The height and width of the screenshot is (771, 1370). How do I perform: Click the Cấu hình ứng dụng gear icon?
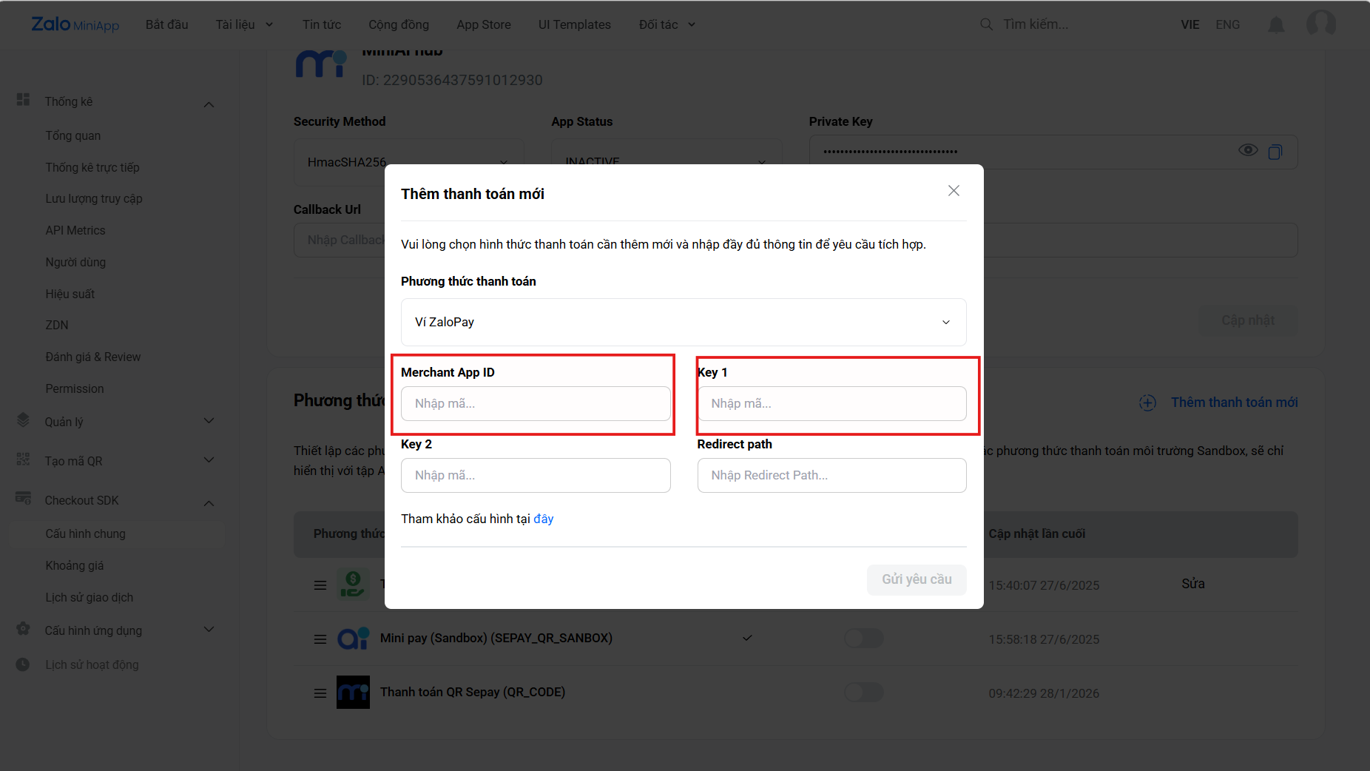tap(23, 629)
